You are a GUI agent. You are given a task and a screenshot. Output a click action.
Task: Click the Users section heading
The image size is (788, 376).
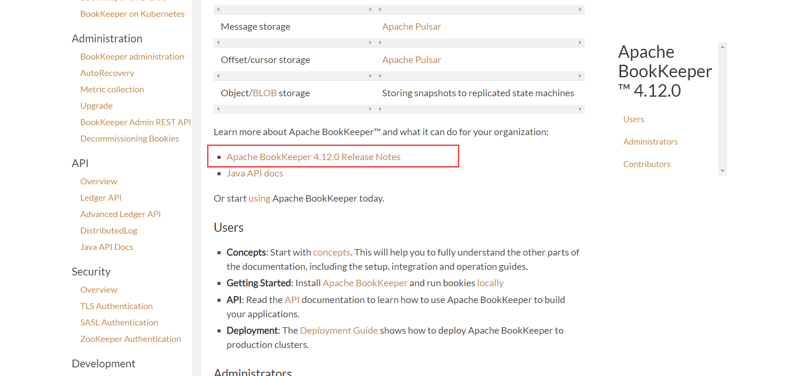229,227
